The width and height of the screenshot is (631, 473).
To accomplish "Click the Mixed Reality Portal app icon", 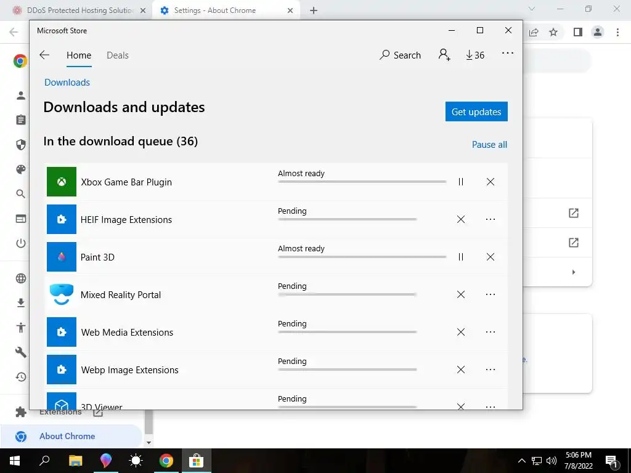I will 62,294.
